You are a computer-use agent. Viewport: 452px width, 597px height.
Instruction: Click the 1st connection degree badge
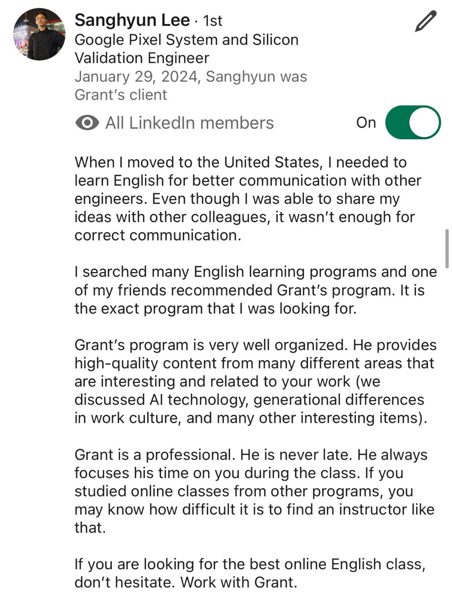tap(213, 21)
